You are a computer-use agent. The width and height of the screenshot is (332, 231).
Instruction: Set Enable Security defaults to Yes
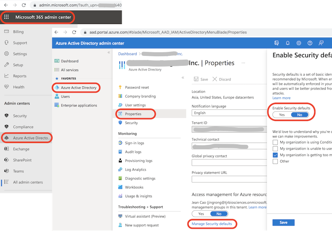coord(282,115)
